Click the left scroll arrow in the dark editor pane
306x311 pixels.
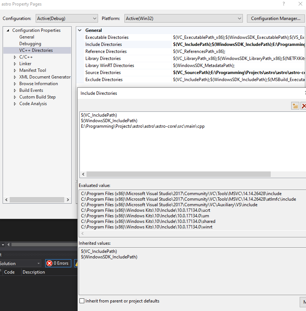pos(9,245)
